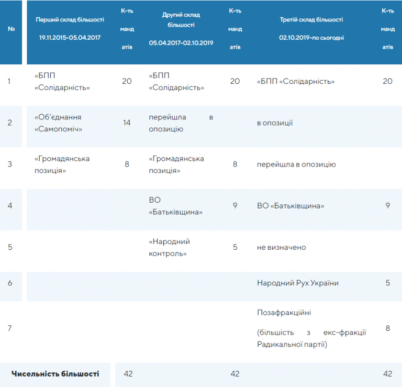Select 'ВО «Батьківщина»' in third composition column

(x=291, y=206)
